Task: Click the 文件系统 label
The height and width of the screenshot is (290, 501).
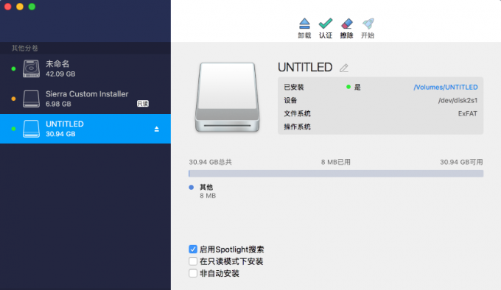Action: pos(297,113)
